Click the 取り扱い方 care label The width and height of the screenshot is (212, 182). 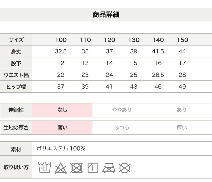point(16,167)
